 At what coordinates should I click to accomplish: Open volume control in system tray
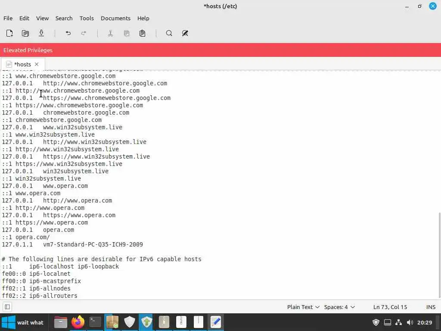pos(410,322)
